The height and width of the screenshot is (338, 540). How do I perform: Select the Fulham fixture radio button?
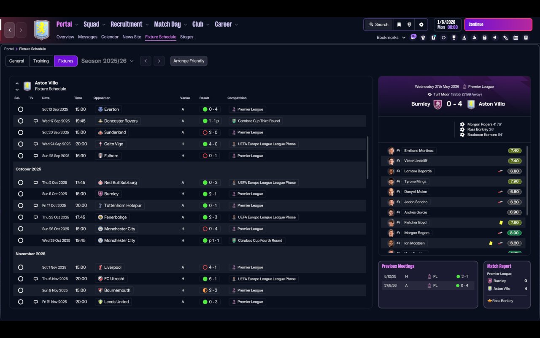pos(21,156)
